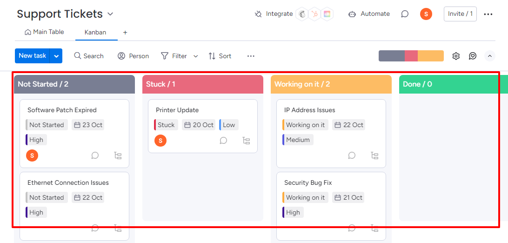Change Stuck status on Printer Update card
Image resolution: width=508 pixels, height=243 pixels.
click(x=166, y=125)
